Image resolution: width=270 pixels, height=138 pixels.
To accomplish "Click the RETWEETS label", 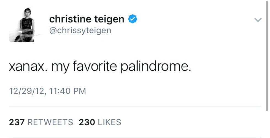I will [x=50, y=122].
